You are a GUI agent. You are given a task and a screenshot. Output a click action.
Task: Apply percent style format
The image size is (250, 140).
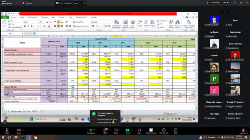point(97,26)
